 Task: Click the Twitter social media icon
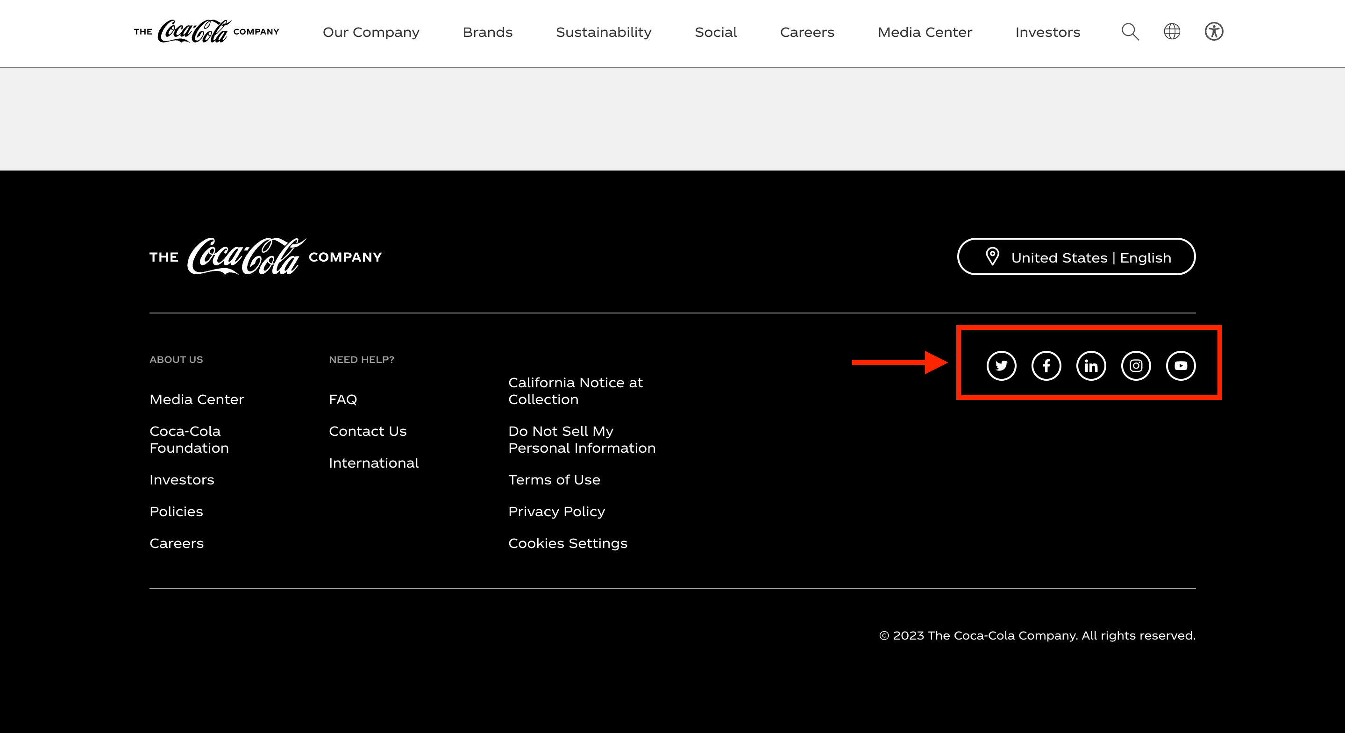click(x=1001, y=366)
